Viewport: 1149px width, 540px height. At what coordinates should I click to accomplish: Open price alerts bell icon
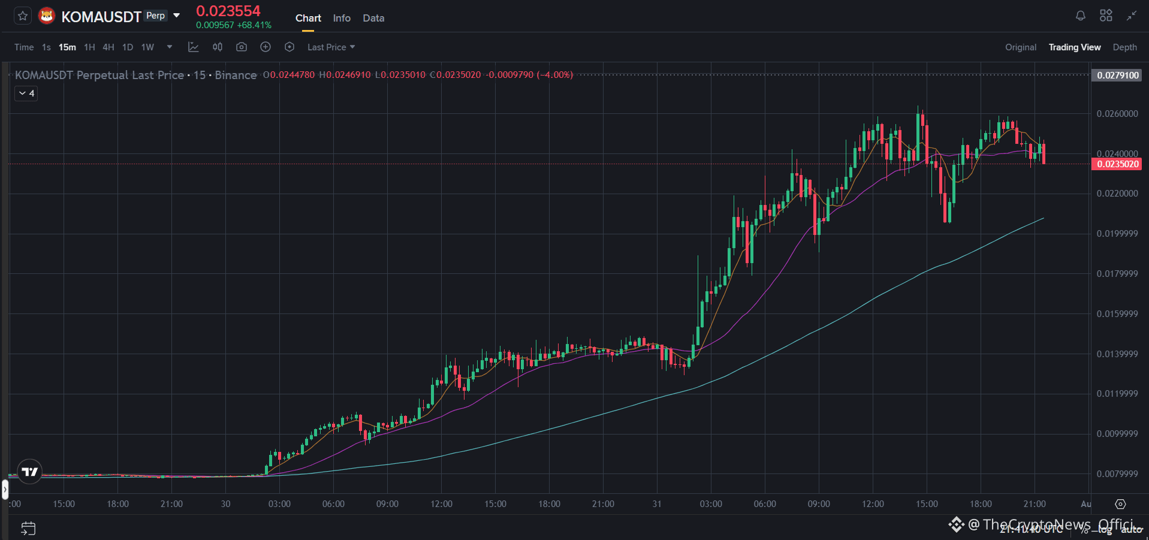click(x=1081, y=16)
